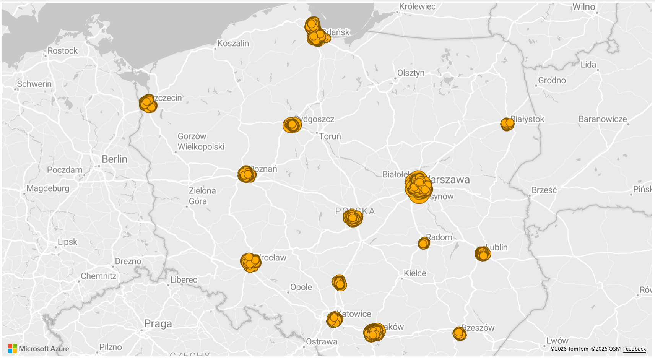Click the Koszalin city label
Viewport: 655px width, 359px height.
[233, 43]
